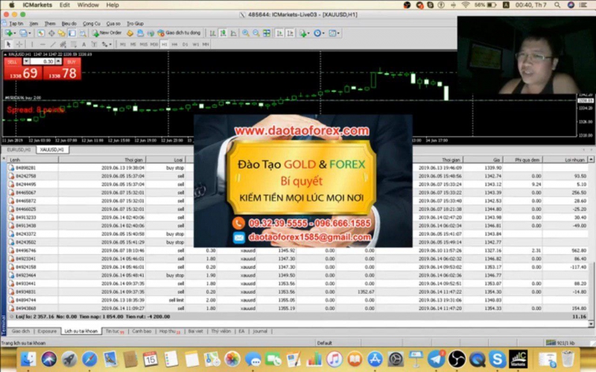The width and height of the screenshot is (596, 372).
Task: Increase lot volume arrow next to BUY
Action: pos(59,61)
